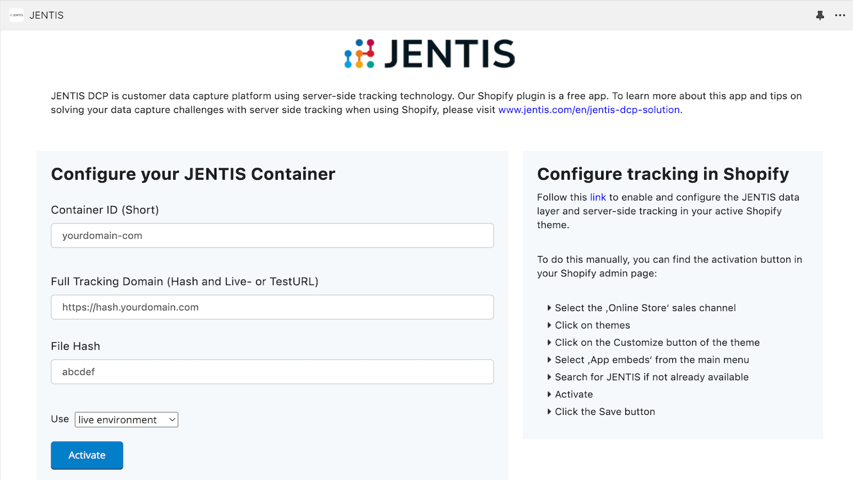Focus the Container ID (Short) field
The width and height of the screenshot is (853, 480).
(x=272, y=236)
